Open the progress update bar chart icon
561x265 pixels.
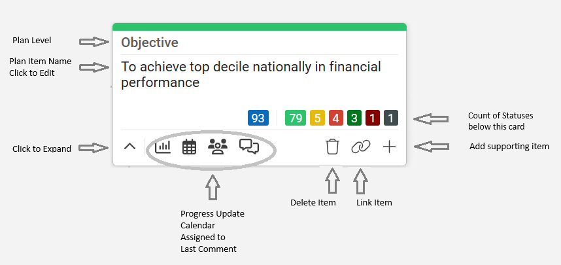(163, 147)
